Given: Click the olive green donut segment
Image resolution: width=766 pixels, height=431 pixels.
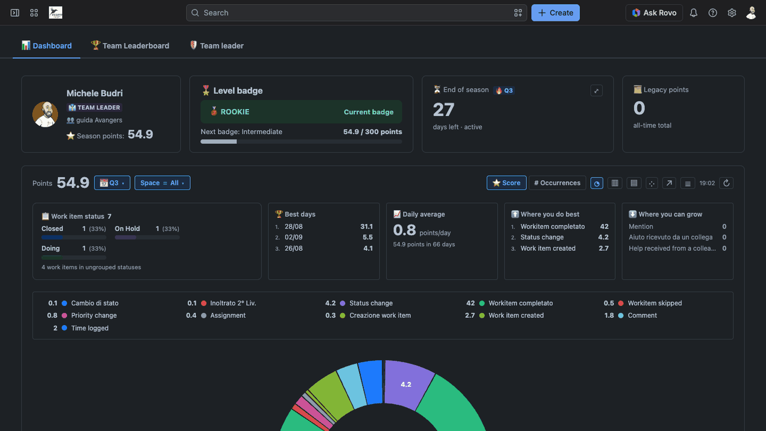Looking at the screenshot, I should coord(333,394).
